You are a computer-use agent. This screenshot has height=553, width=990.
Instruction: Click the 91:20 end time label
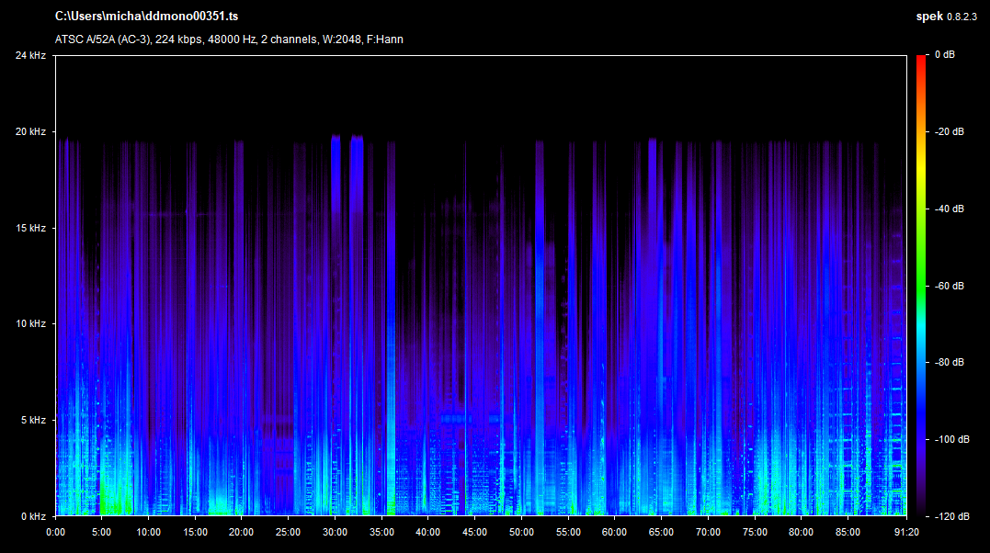(893, 532)
